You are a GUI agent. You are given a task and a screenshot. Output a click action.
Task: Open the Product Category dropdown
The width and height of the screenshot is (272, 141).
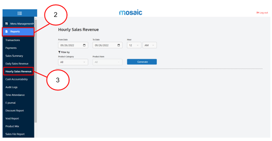73,62
